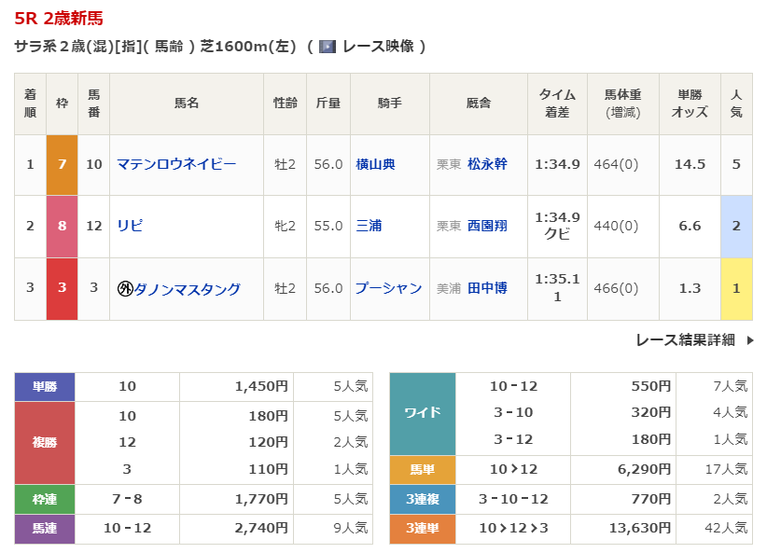The image size is (767, 553).
Task: Open horse ダノンマスタング profile
Action: click(x=187, y=289)
